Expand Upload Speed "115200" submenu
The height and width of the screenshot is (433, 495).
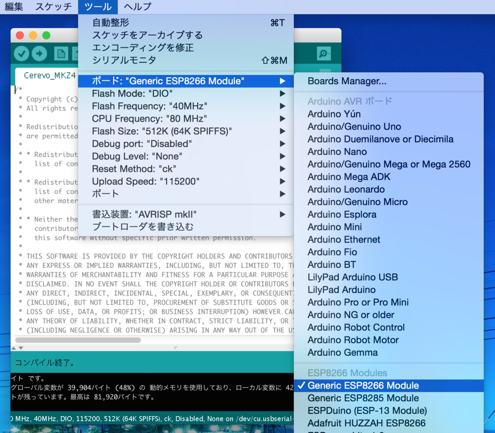(x=186, y=182)
